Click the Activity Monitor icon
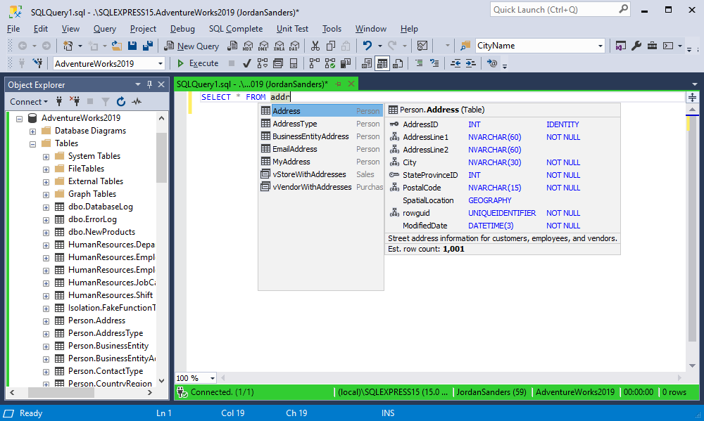The image size is (704, 421). coord(422,46)
